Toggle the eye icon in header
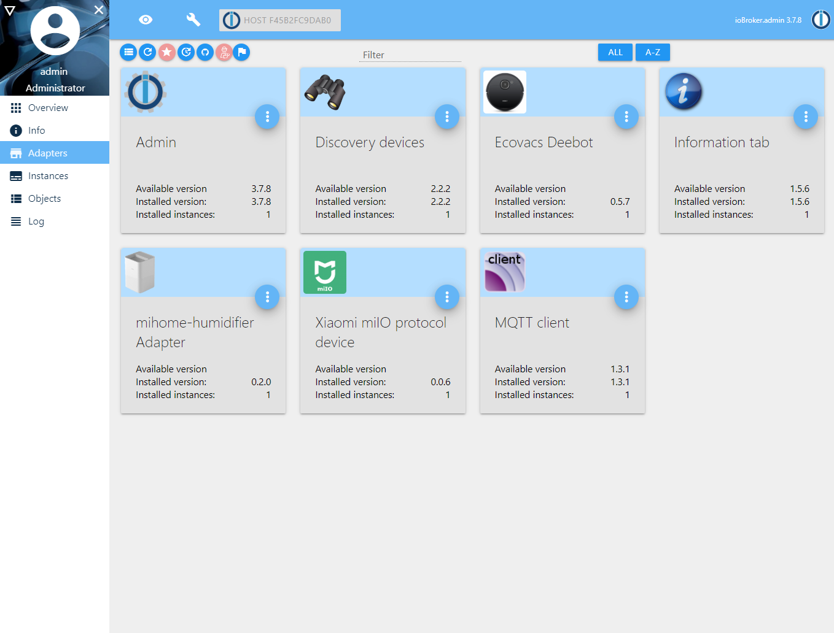 tap(146, 20)
